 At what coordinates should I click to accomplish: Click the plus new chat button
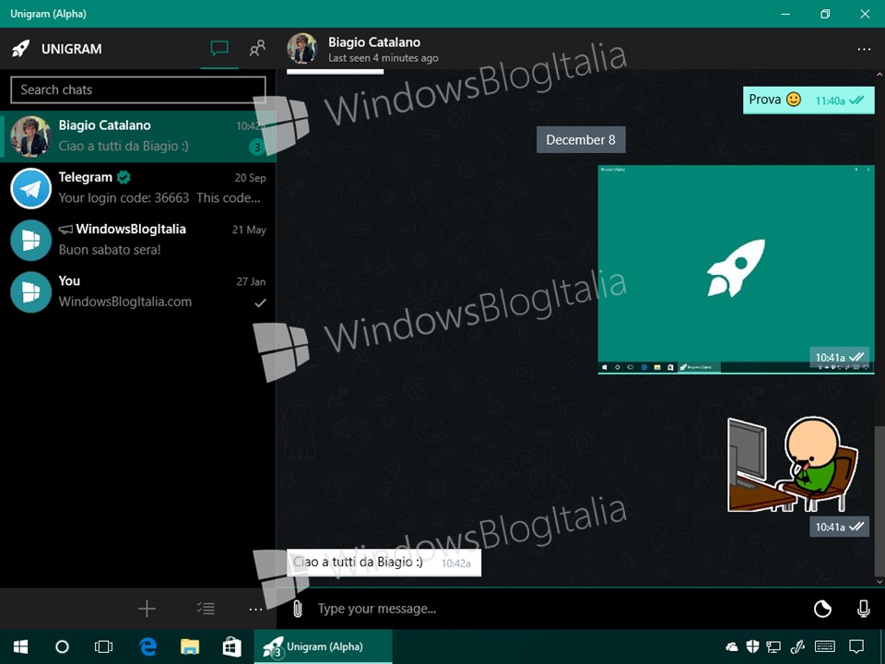pos(147,609)
